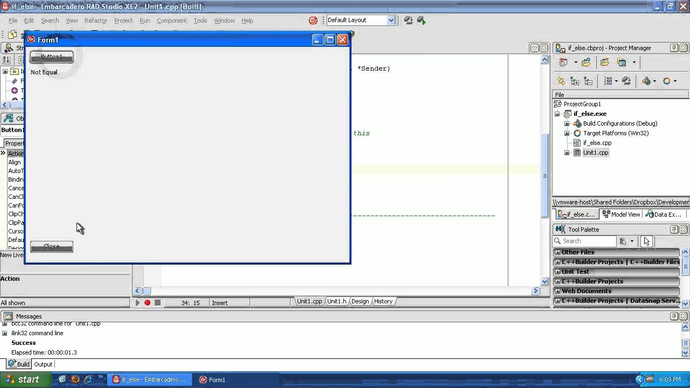The height and width of the screenshot is (388, 690).
Task: Click the remove file from project icon
Action: pos(605,62)
